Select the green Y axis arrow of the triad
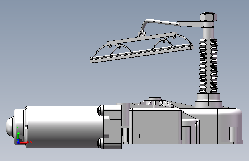The width and height of the screenshot is (249, 161). 18,136
